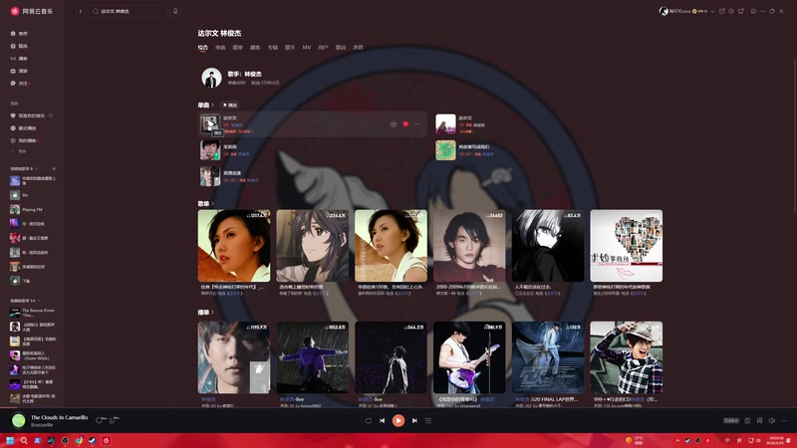The width and height of the screenshot is (797, 448).
Task: Click the search box containing 达尔文 林俊杰
Action: [x=130, y=11]
